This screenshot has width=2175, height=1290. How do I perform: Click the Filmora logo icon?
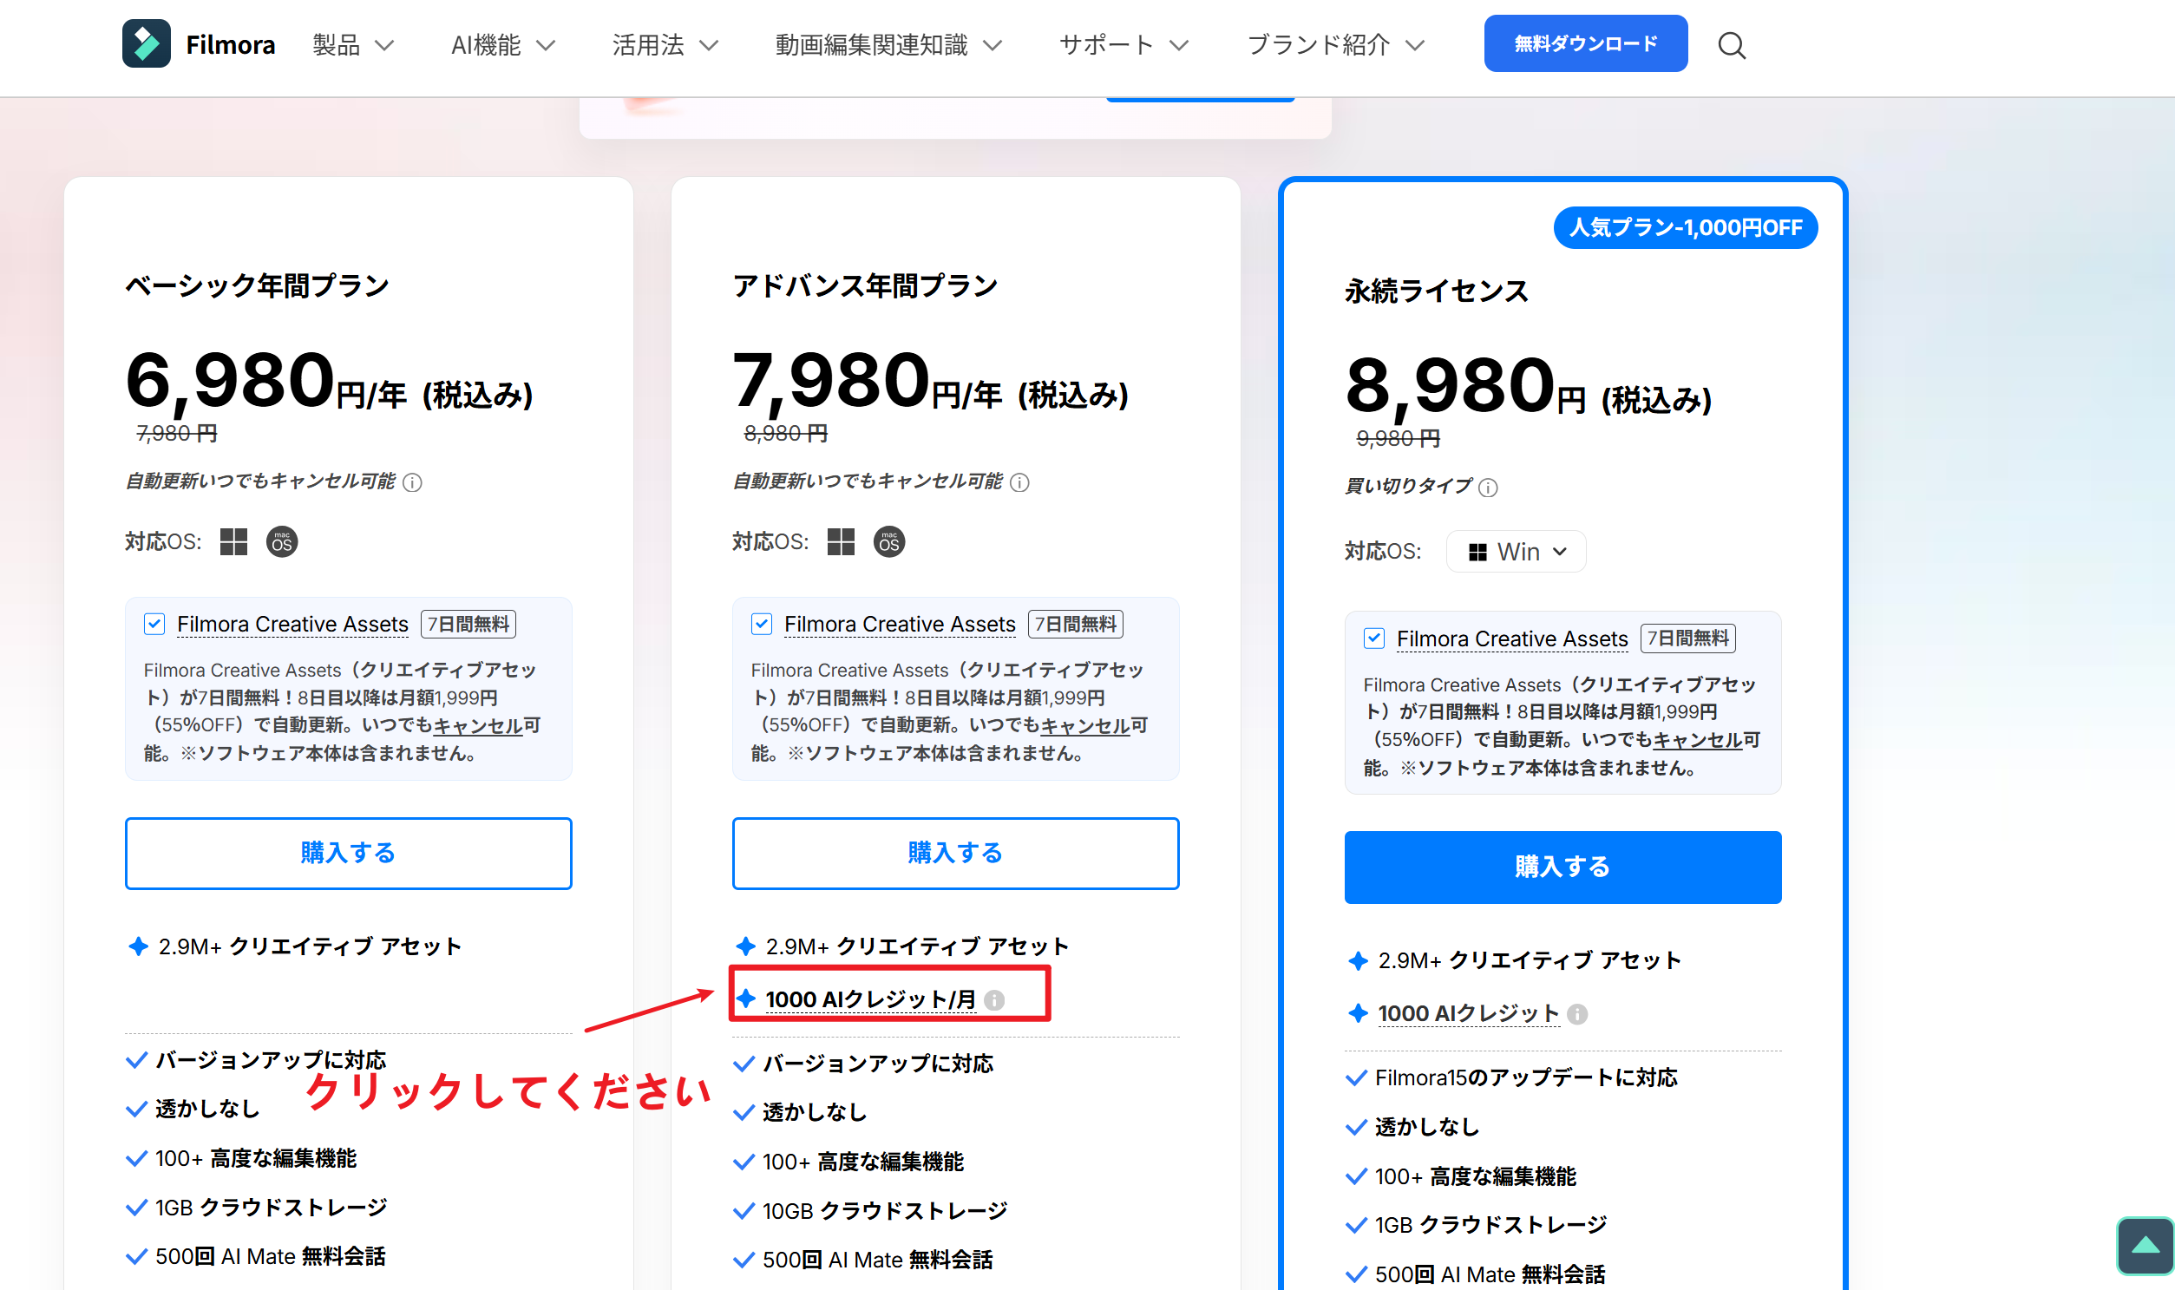tap(146, 43)
